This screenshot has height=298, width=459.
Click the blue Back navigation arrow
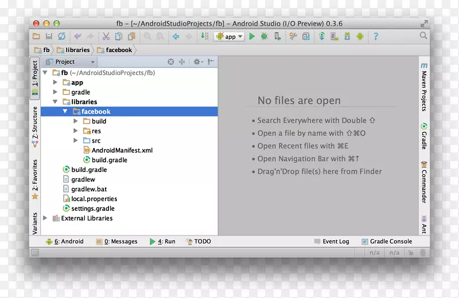pyautogui.click(x=176, y=37)
